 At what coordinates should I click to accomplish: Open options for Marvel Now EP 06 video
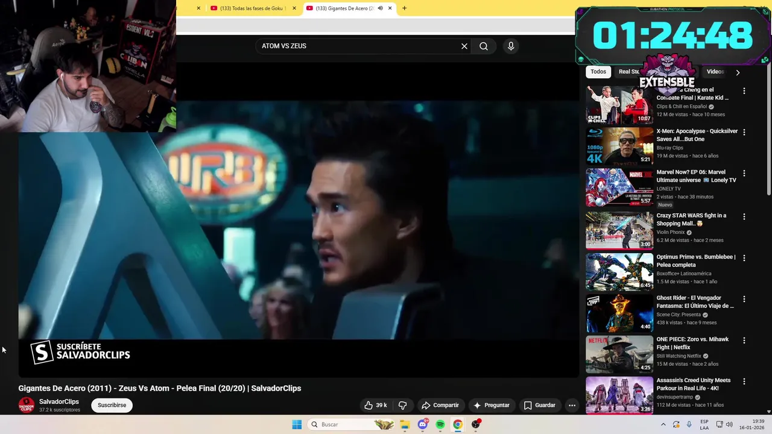click(x=744, y=173)
